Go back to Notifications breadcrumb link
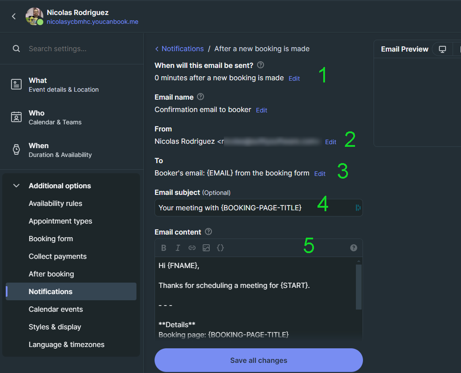 pyautogui.click(x=182, y=48)
